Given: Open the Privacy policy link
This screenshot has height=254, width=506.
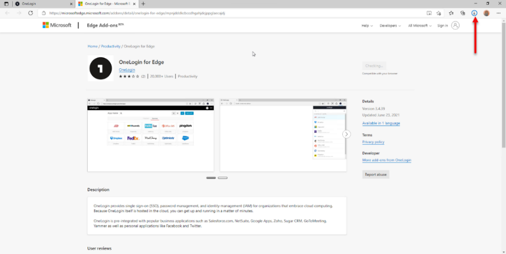Looking at the screenshot, I should pos(373,142).
